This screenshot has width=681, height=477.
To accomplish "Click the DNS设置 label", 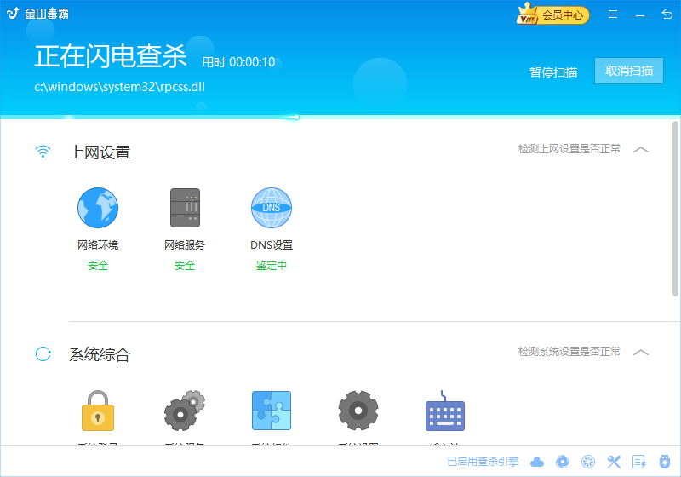I will (x=272, y=245).
